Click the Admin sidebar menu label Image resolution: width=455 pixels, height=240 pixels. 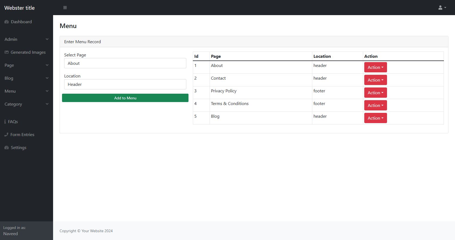pyautogui.click(x=11, y=39)
